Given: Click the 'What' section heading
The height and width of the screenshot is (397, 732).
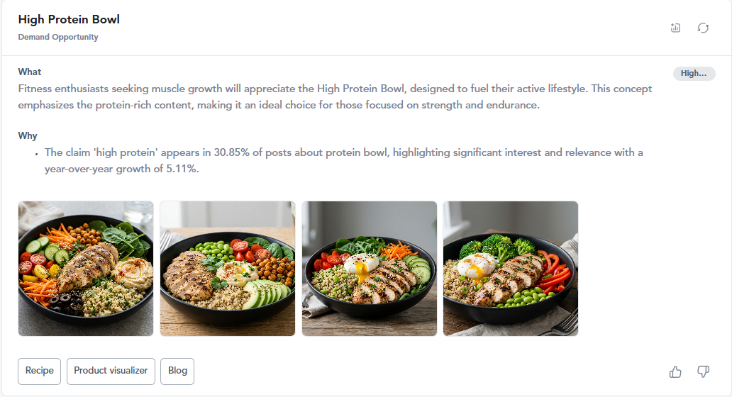Looking at the screenshot, I should click(x=29, y=72).
